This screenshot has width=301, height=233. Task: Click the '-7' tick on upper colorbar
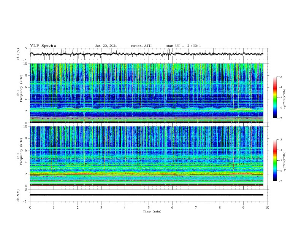point(280,118)
